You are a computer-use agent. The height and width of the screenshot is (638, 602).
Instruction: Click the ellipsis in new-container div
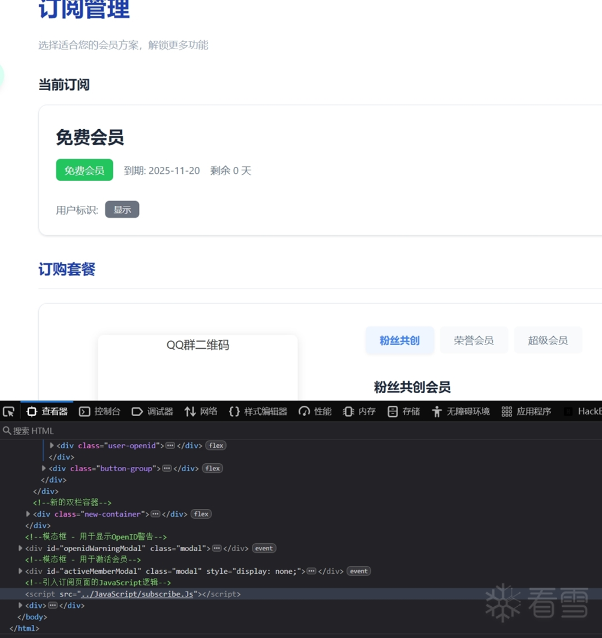pos(155,514)
